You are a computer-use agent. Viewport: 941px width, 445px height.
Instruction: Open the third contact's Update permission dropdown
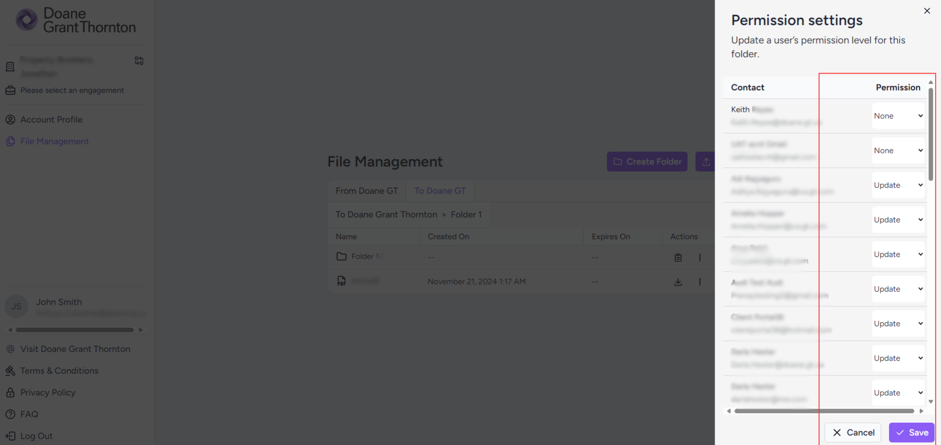[x=898, y=185]
